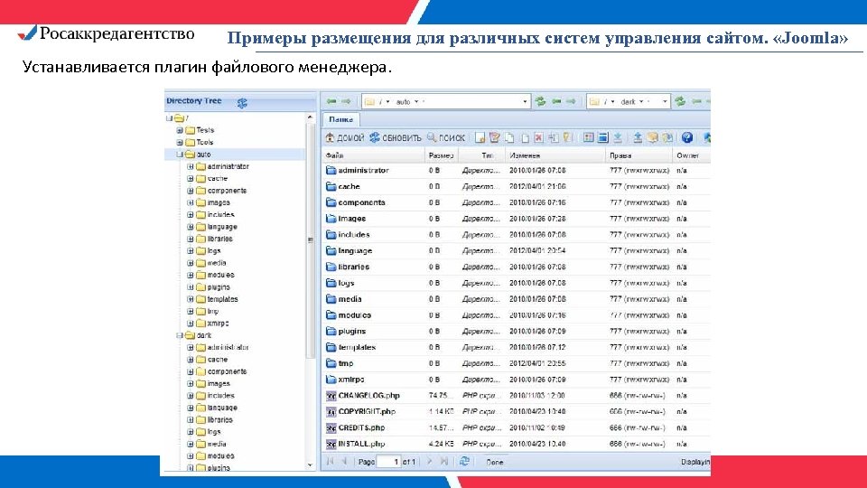Open the dark path combo dropdown arrow
Image resolution: width=867 pixels, height=488 pixels.
(666, 102)
